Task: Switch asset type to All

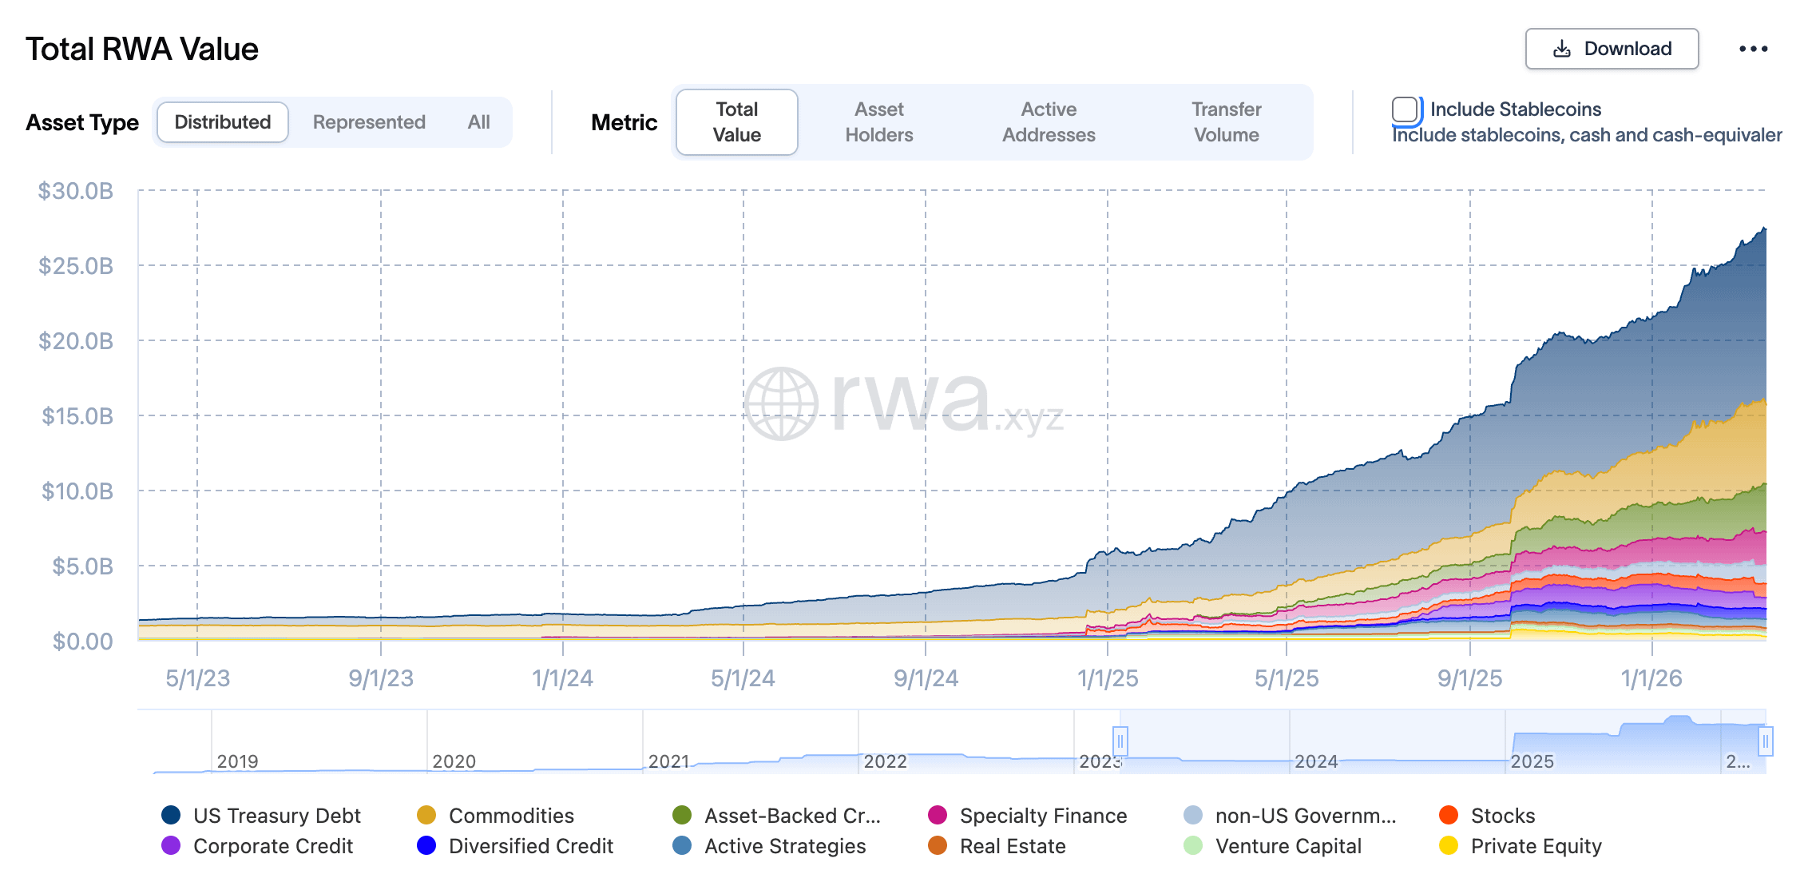Action: 478,122
